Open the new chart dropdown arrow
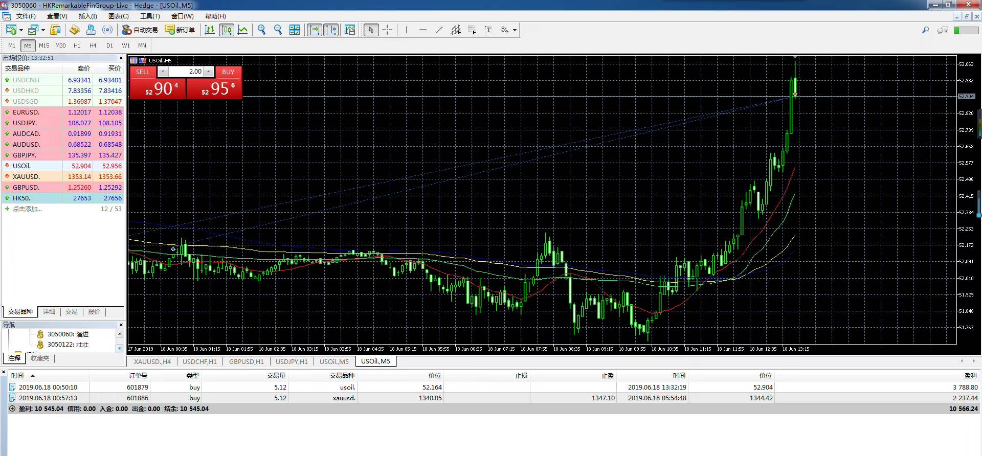 21,30
